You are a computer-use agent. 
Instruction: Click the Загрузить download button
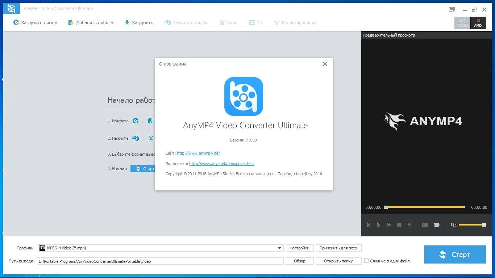point(139,22)
